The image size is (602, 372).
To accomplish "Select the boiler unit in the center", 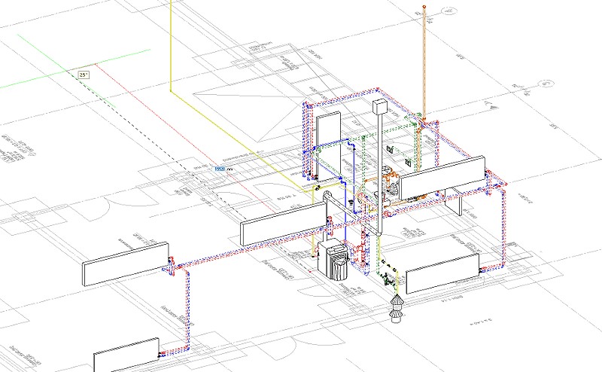I will tap(332, 261).
